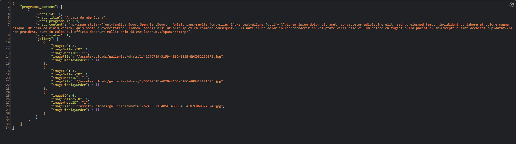Click line number 1 in the gutter

9,3
